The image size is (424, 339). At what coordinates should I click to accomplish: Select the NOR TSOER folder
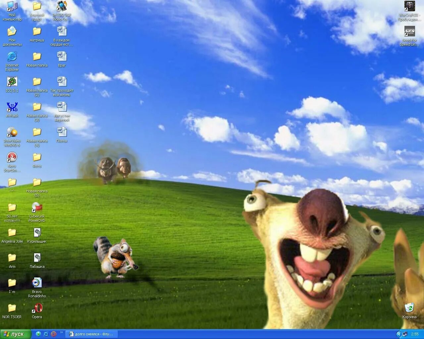[x=12, y=311]
